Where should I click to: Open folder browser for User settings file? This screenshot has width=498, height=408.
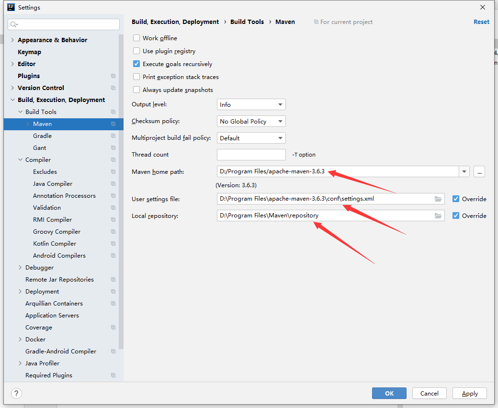(438, 199)
